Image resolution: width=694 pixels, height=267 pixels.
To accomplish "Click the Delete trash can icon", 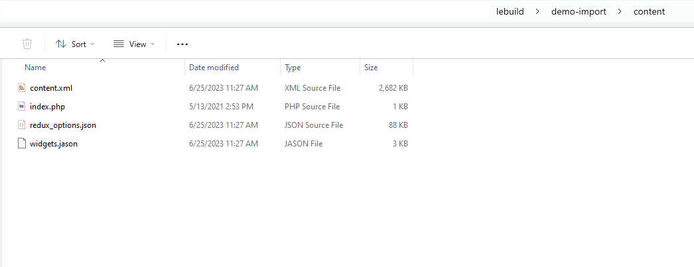I will [27, 44].
